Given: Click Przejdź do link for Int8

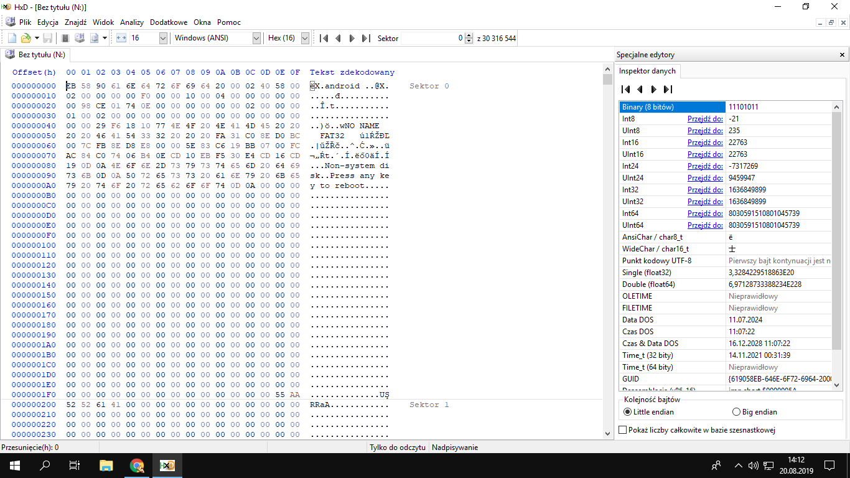Looking at the screenshot, I should pyautogui.click(x=705, y=119).
